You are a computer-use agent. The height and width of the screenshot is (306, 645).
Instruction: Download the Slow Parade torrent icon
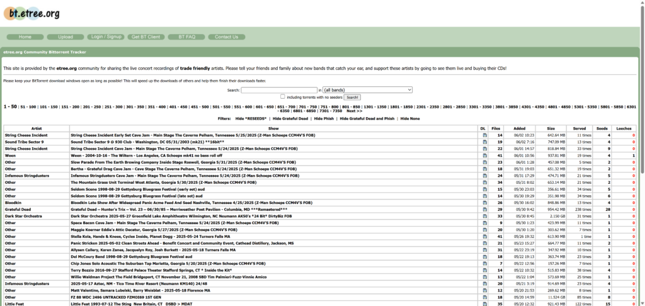[x=484, y=162]
